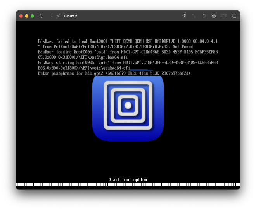This screenshot has height=210, width=256.
Task: Click the windows overlay icon
Action: pos(234,16)
